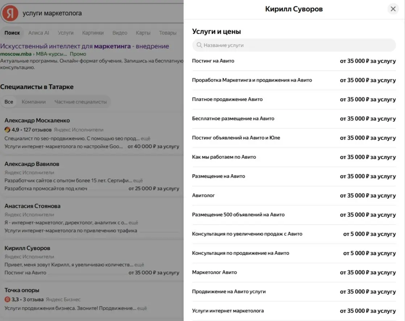Switch to the Поиск tab

[x=12, y=33]
